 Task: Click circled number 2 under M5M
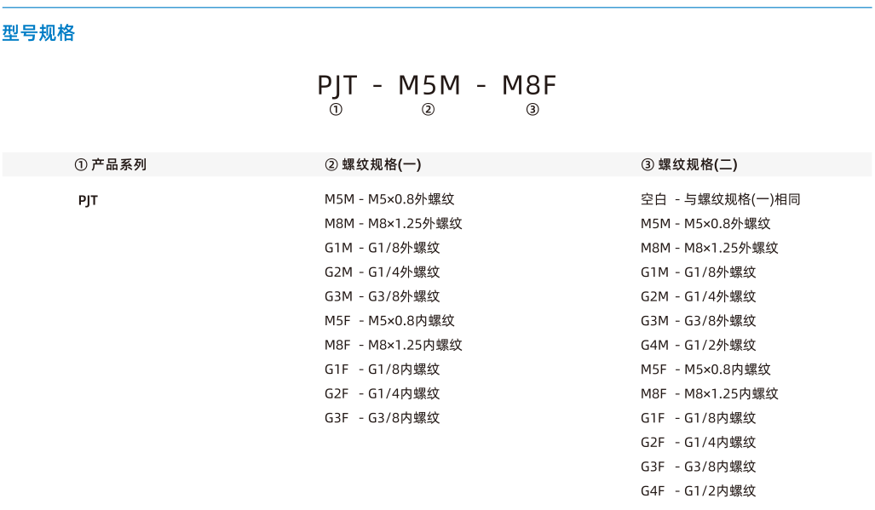(x=428, y=110)
